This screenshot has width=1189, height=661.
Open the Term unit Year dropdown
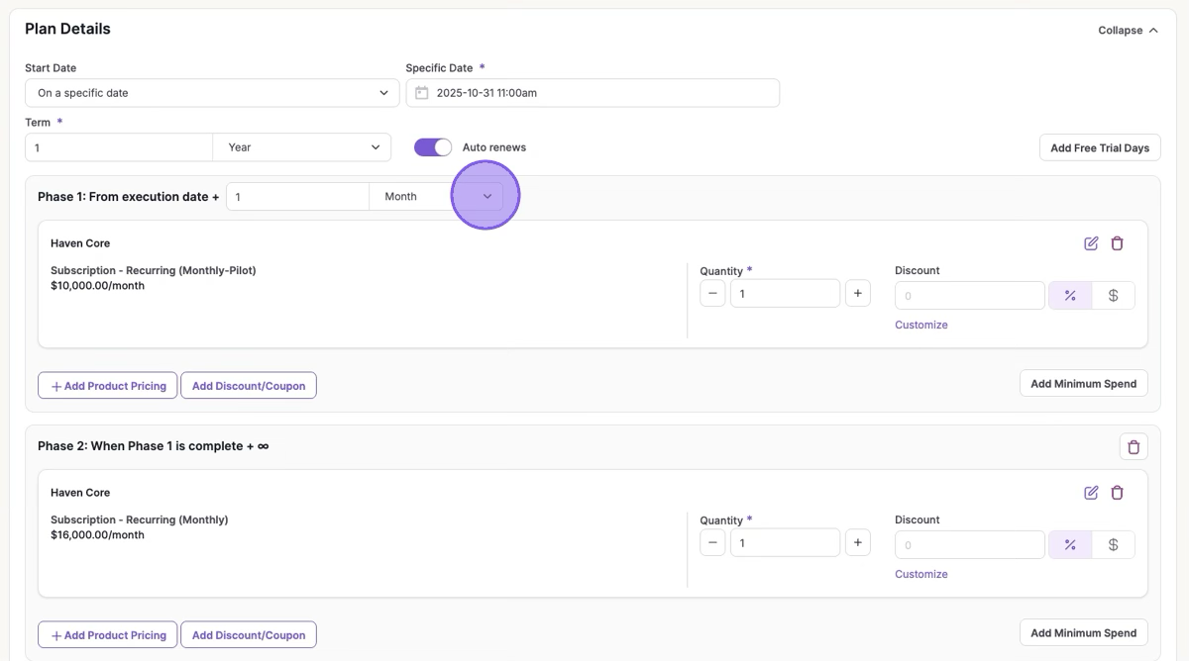[302, 147]
